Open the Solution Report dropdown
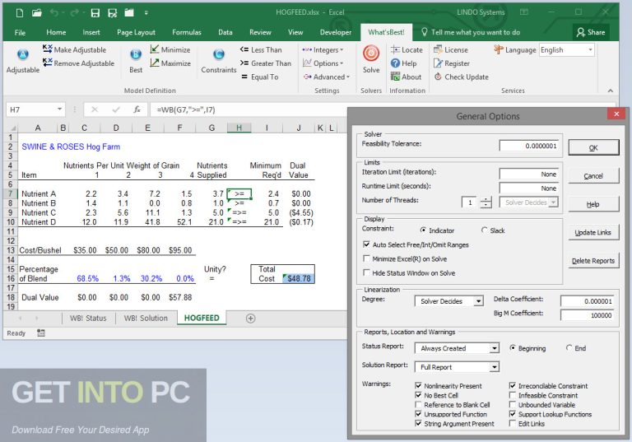The width and height of the screenshot is (632, 442). click(494, 367)
